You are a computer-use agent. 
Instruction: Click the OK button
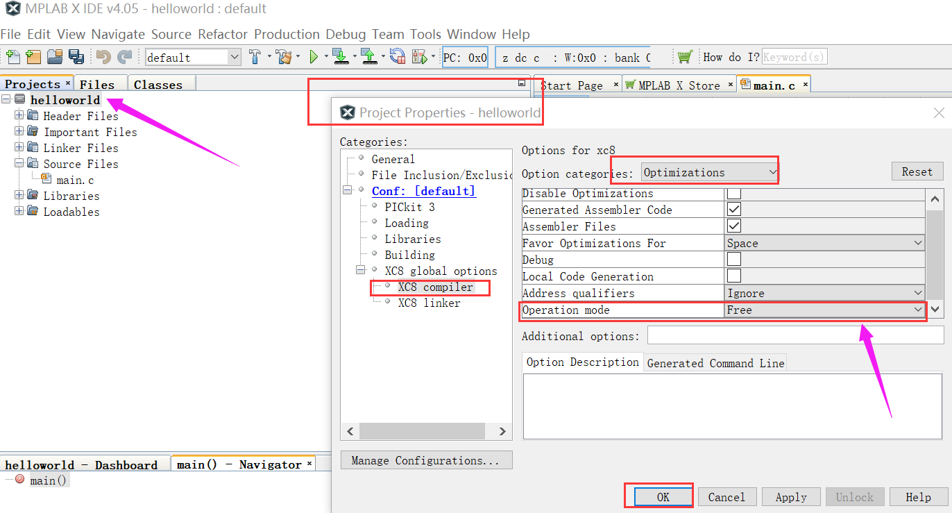[x=663, y=497]
